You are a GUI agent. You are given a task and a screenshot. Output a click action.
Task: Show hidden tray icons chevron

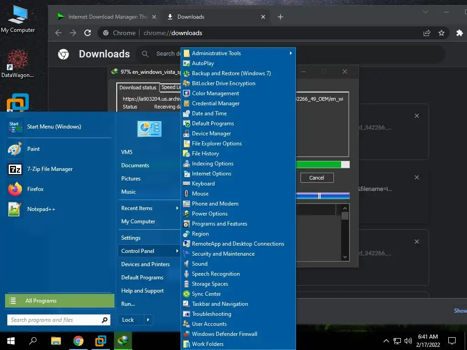(386, 341)
